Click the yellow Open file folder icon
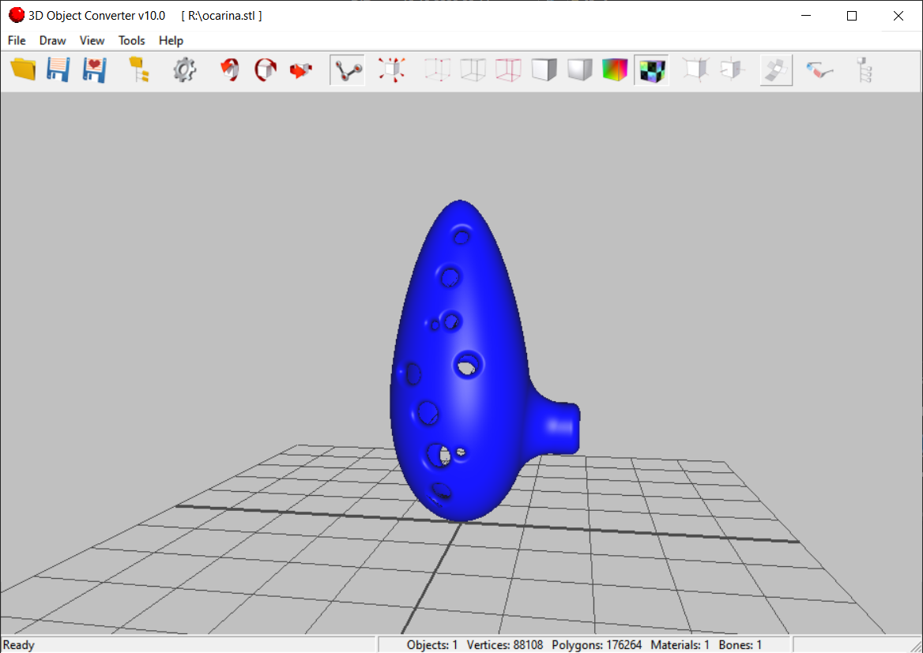The width and height of the screenshot is (923, 653). click(24, 69)
